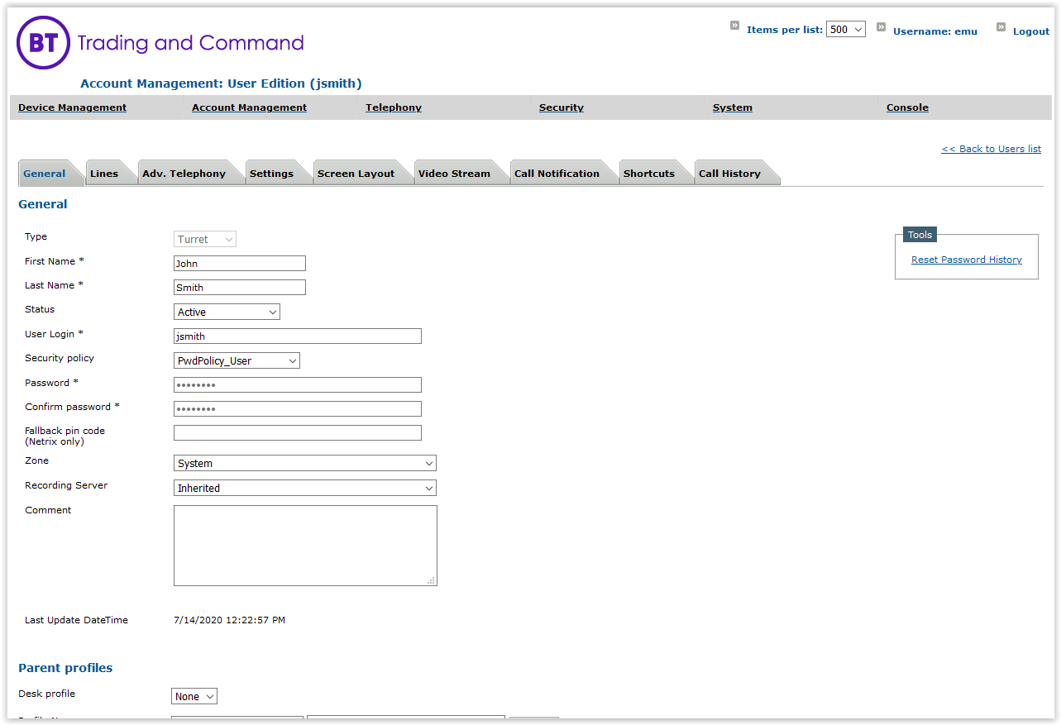This screenshot has width=1061, height=725.
Task: Click arrow icon before Items per list
Action: (734, 26)
